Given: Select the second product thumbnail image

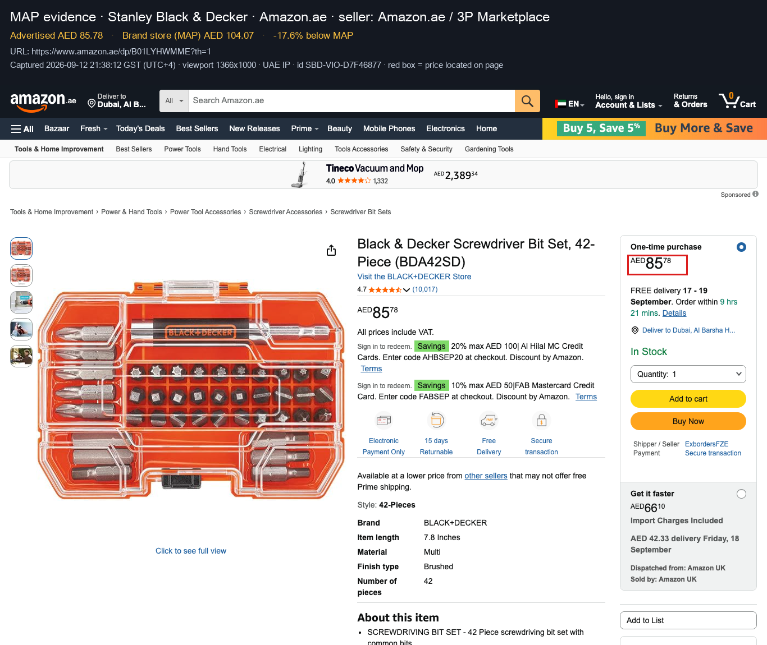Looking at the screenshot, I should point(21,275).
